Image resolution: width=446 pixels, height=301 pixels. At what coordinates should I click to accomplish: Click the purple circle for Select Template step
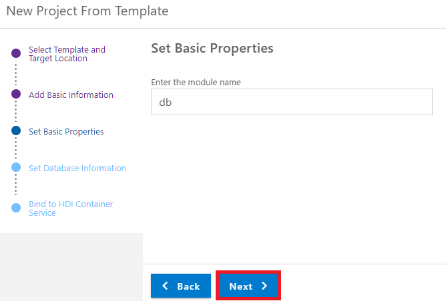point(16,53)
